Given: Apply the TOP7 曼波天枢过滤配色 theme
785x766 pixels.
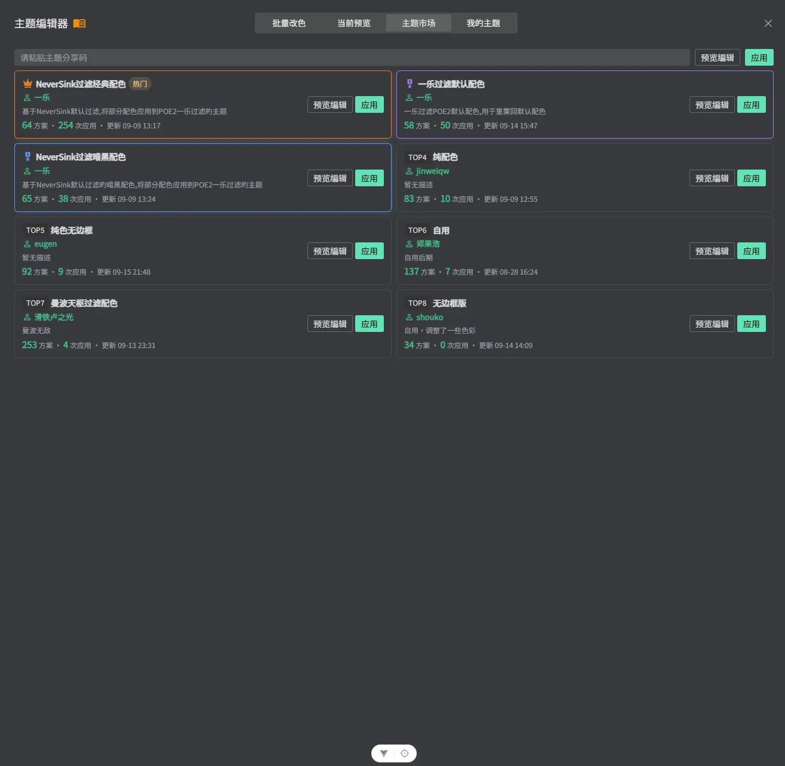Looking at the screenshot, I should pyautogui.click(x=370, y=324).
